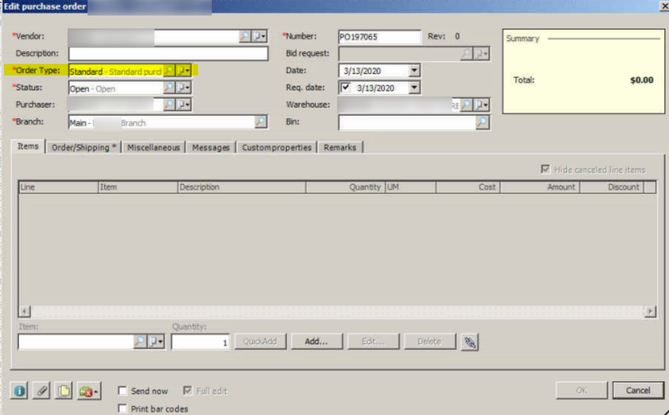This screenshot has width=669, height=415.
Task: Click the Item column header
Action: click(138, 187)
